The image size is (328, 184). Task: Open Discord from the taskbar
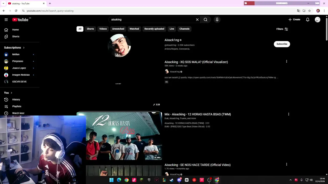pos(179,180)
